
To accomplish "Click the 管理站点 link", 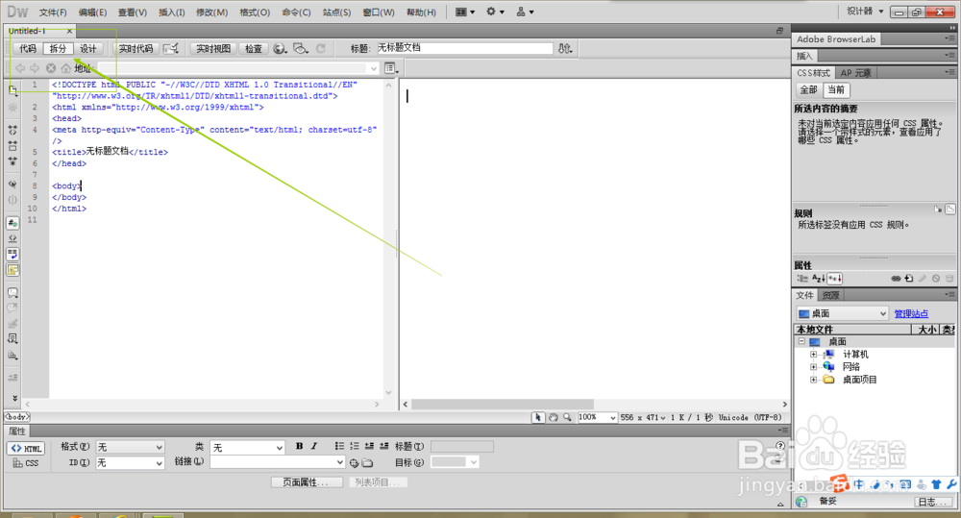I will pos(911,314).
